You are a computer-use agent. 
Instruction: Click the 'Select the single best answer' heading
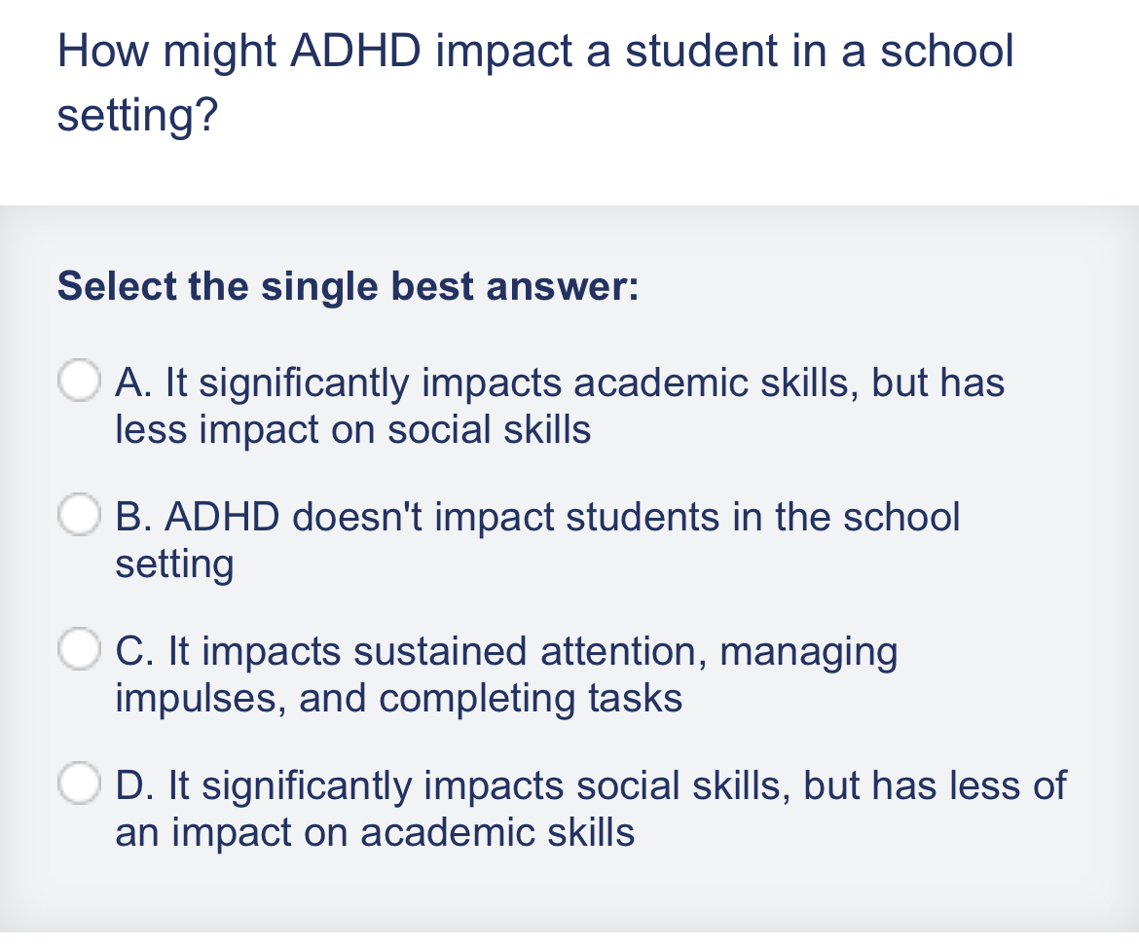347,285
